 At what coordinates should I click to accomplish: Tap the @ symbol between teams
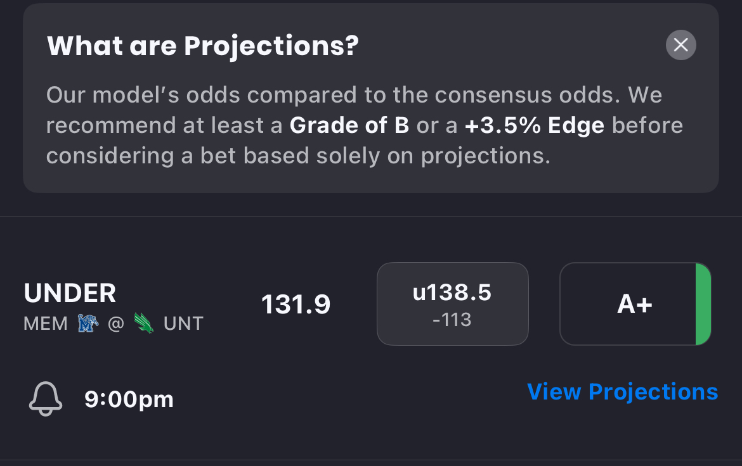point(115,324)
